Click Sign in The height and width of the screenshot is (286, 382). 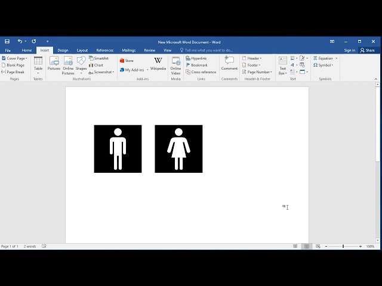[350, 50]
